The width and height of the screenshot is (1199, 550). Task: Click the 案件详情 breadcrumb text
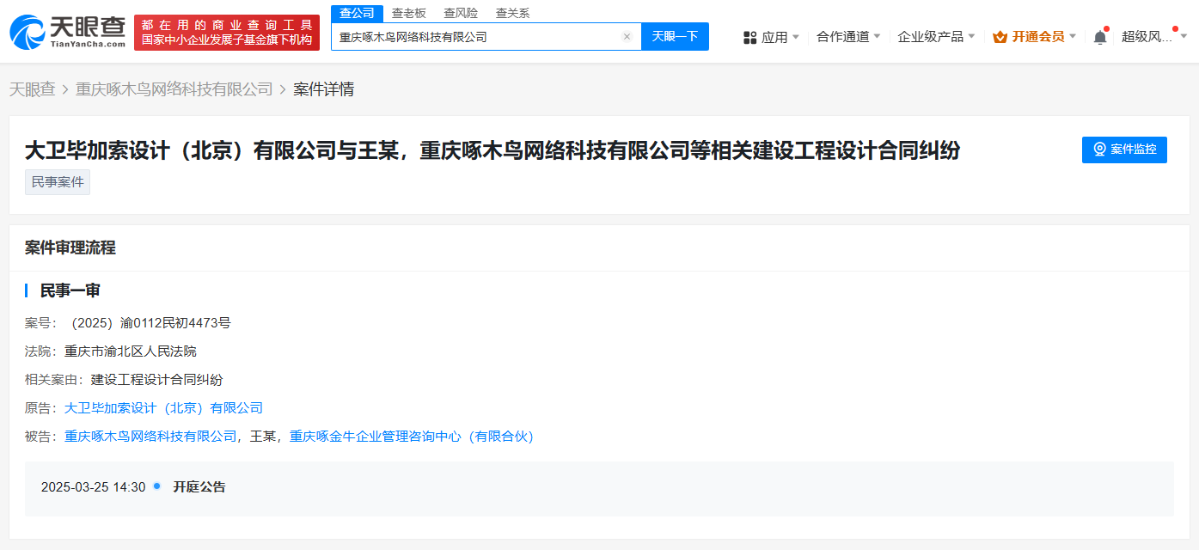tap(323, 89)
